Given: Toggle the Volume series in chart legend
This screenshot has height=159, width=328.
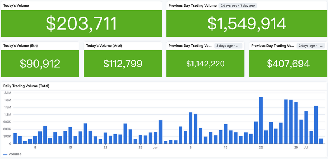Looking at the screenshot, I should (x=12, y=154).
